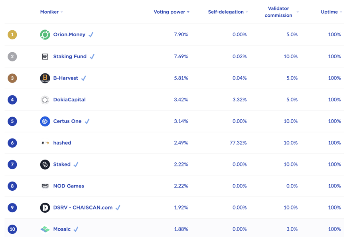Image resolution: width=351 pixels, height=237 pixels.
Task: Click the blue rank 9 badge
Action: (12, 207)
